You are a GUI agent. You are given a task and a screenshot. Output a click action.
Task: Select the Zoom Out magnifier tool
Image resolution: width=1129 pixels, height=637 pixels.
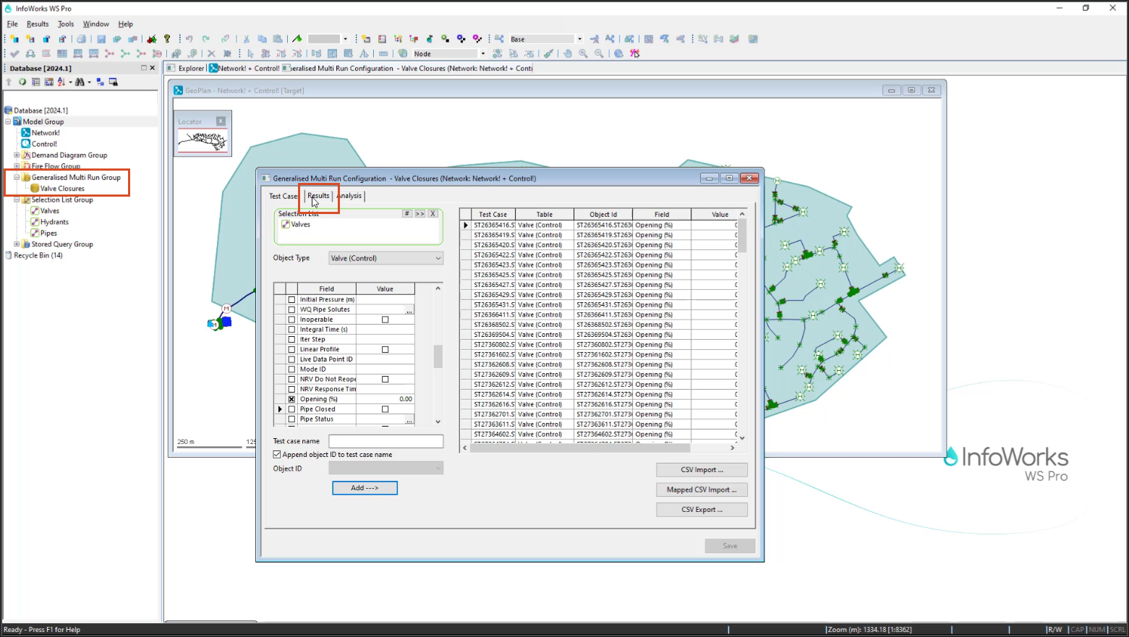click(599, 54)
